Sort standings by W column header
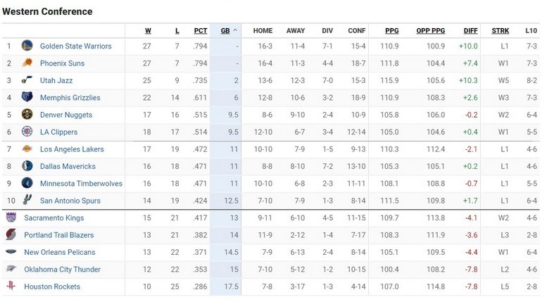Image resolution: width=547 pixels, height=302 pixels. (x=148, y=30)
